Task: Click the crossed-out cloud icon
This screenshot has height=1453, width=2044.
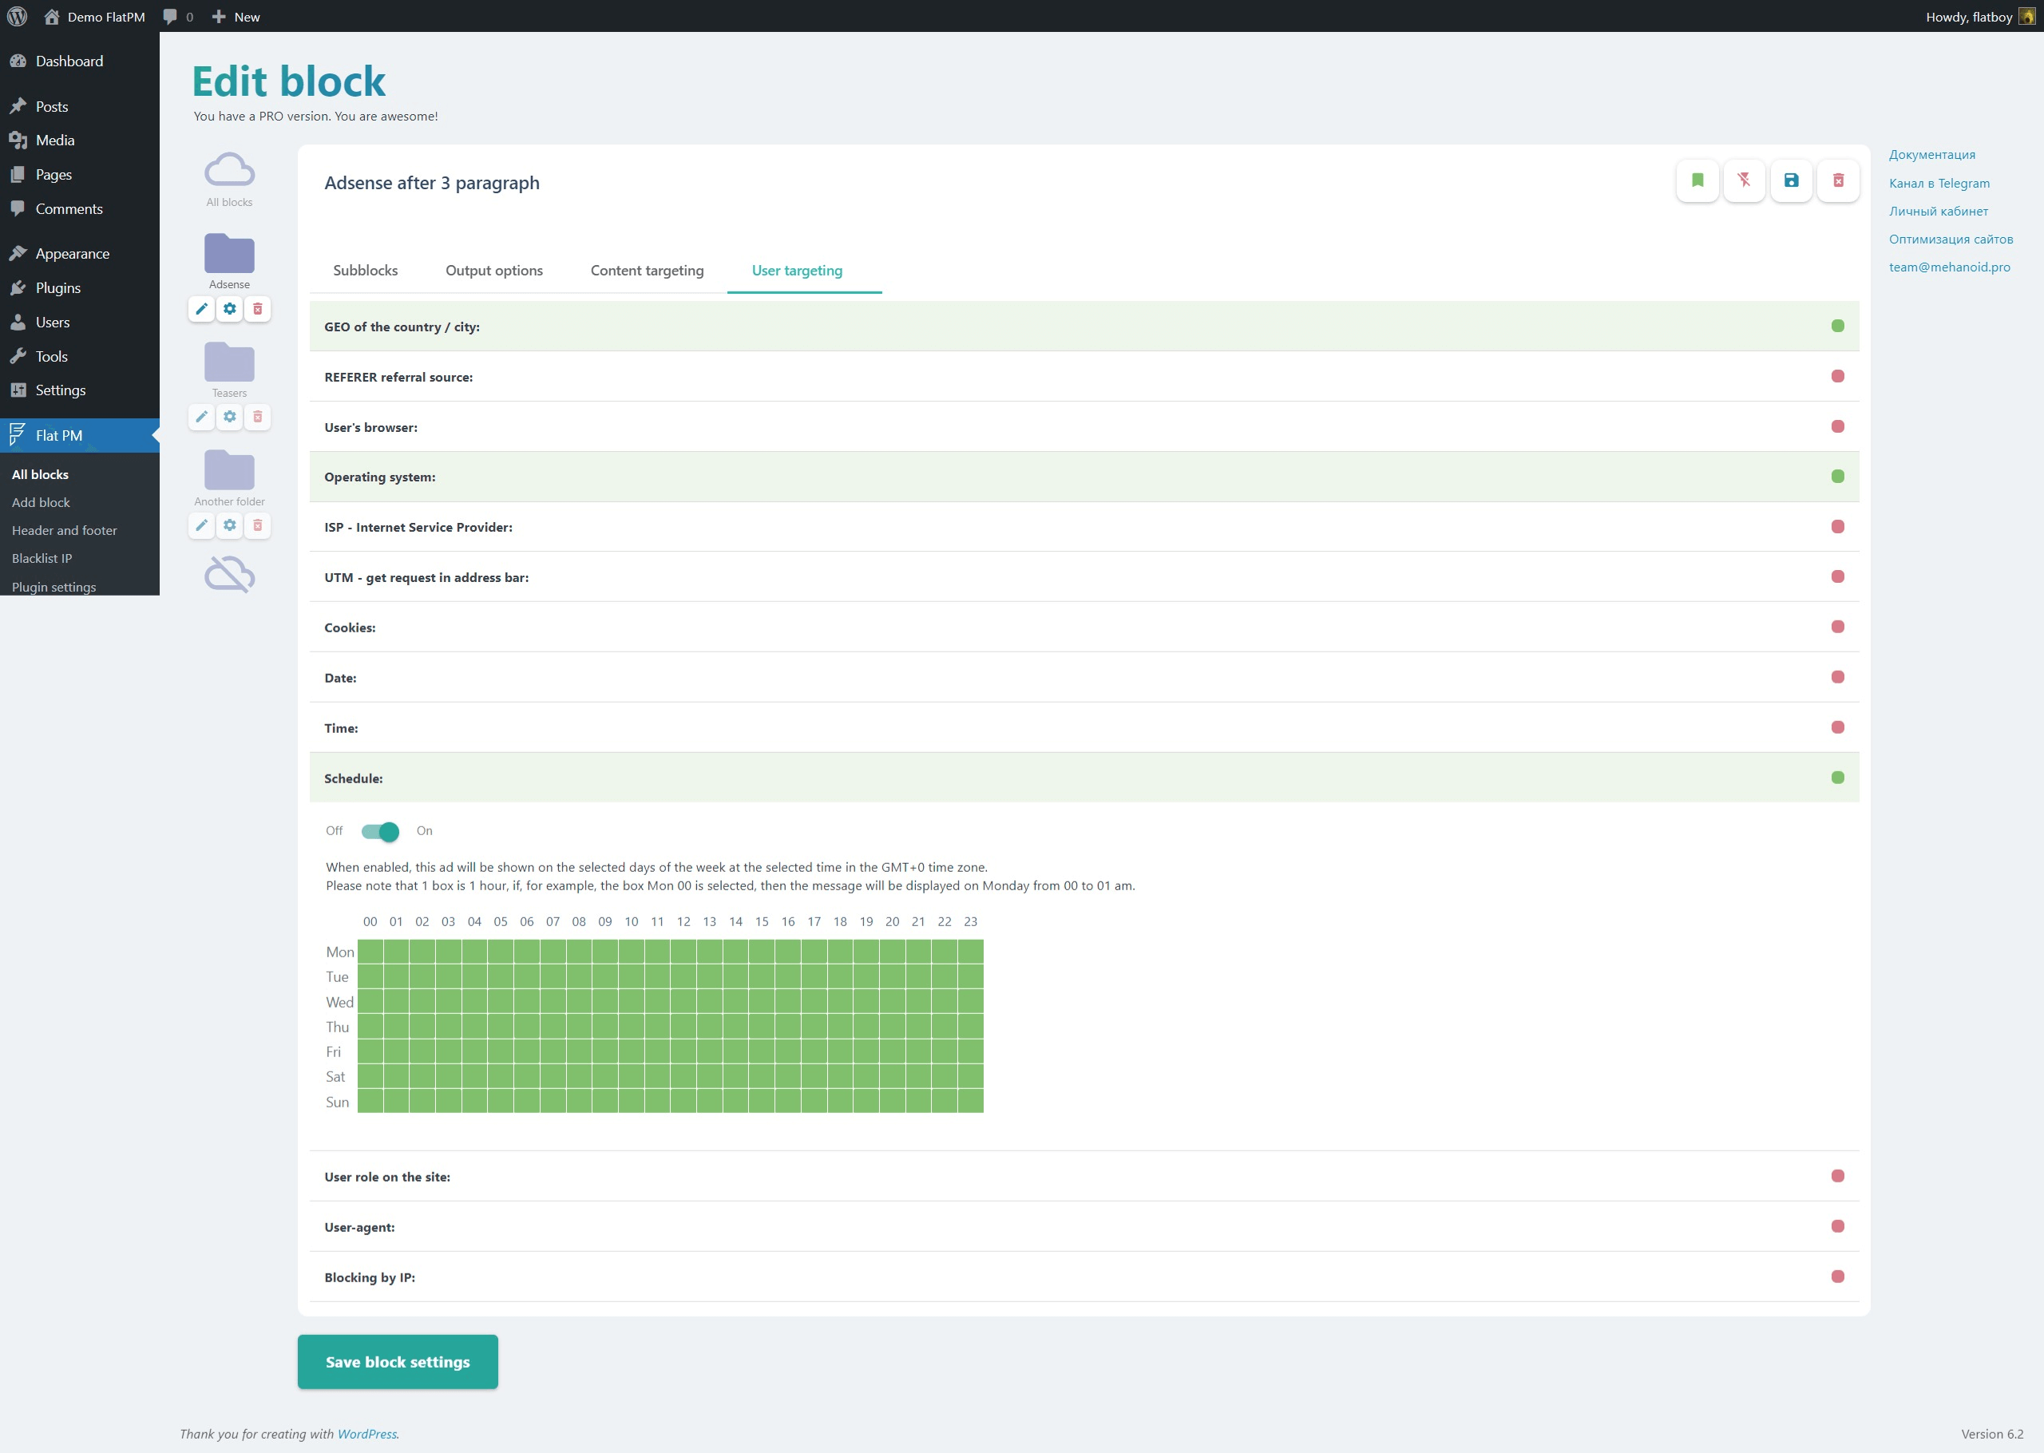Action: tap(229, 574)
